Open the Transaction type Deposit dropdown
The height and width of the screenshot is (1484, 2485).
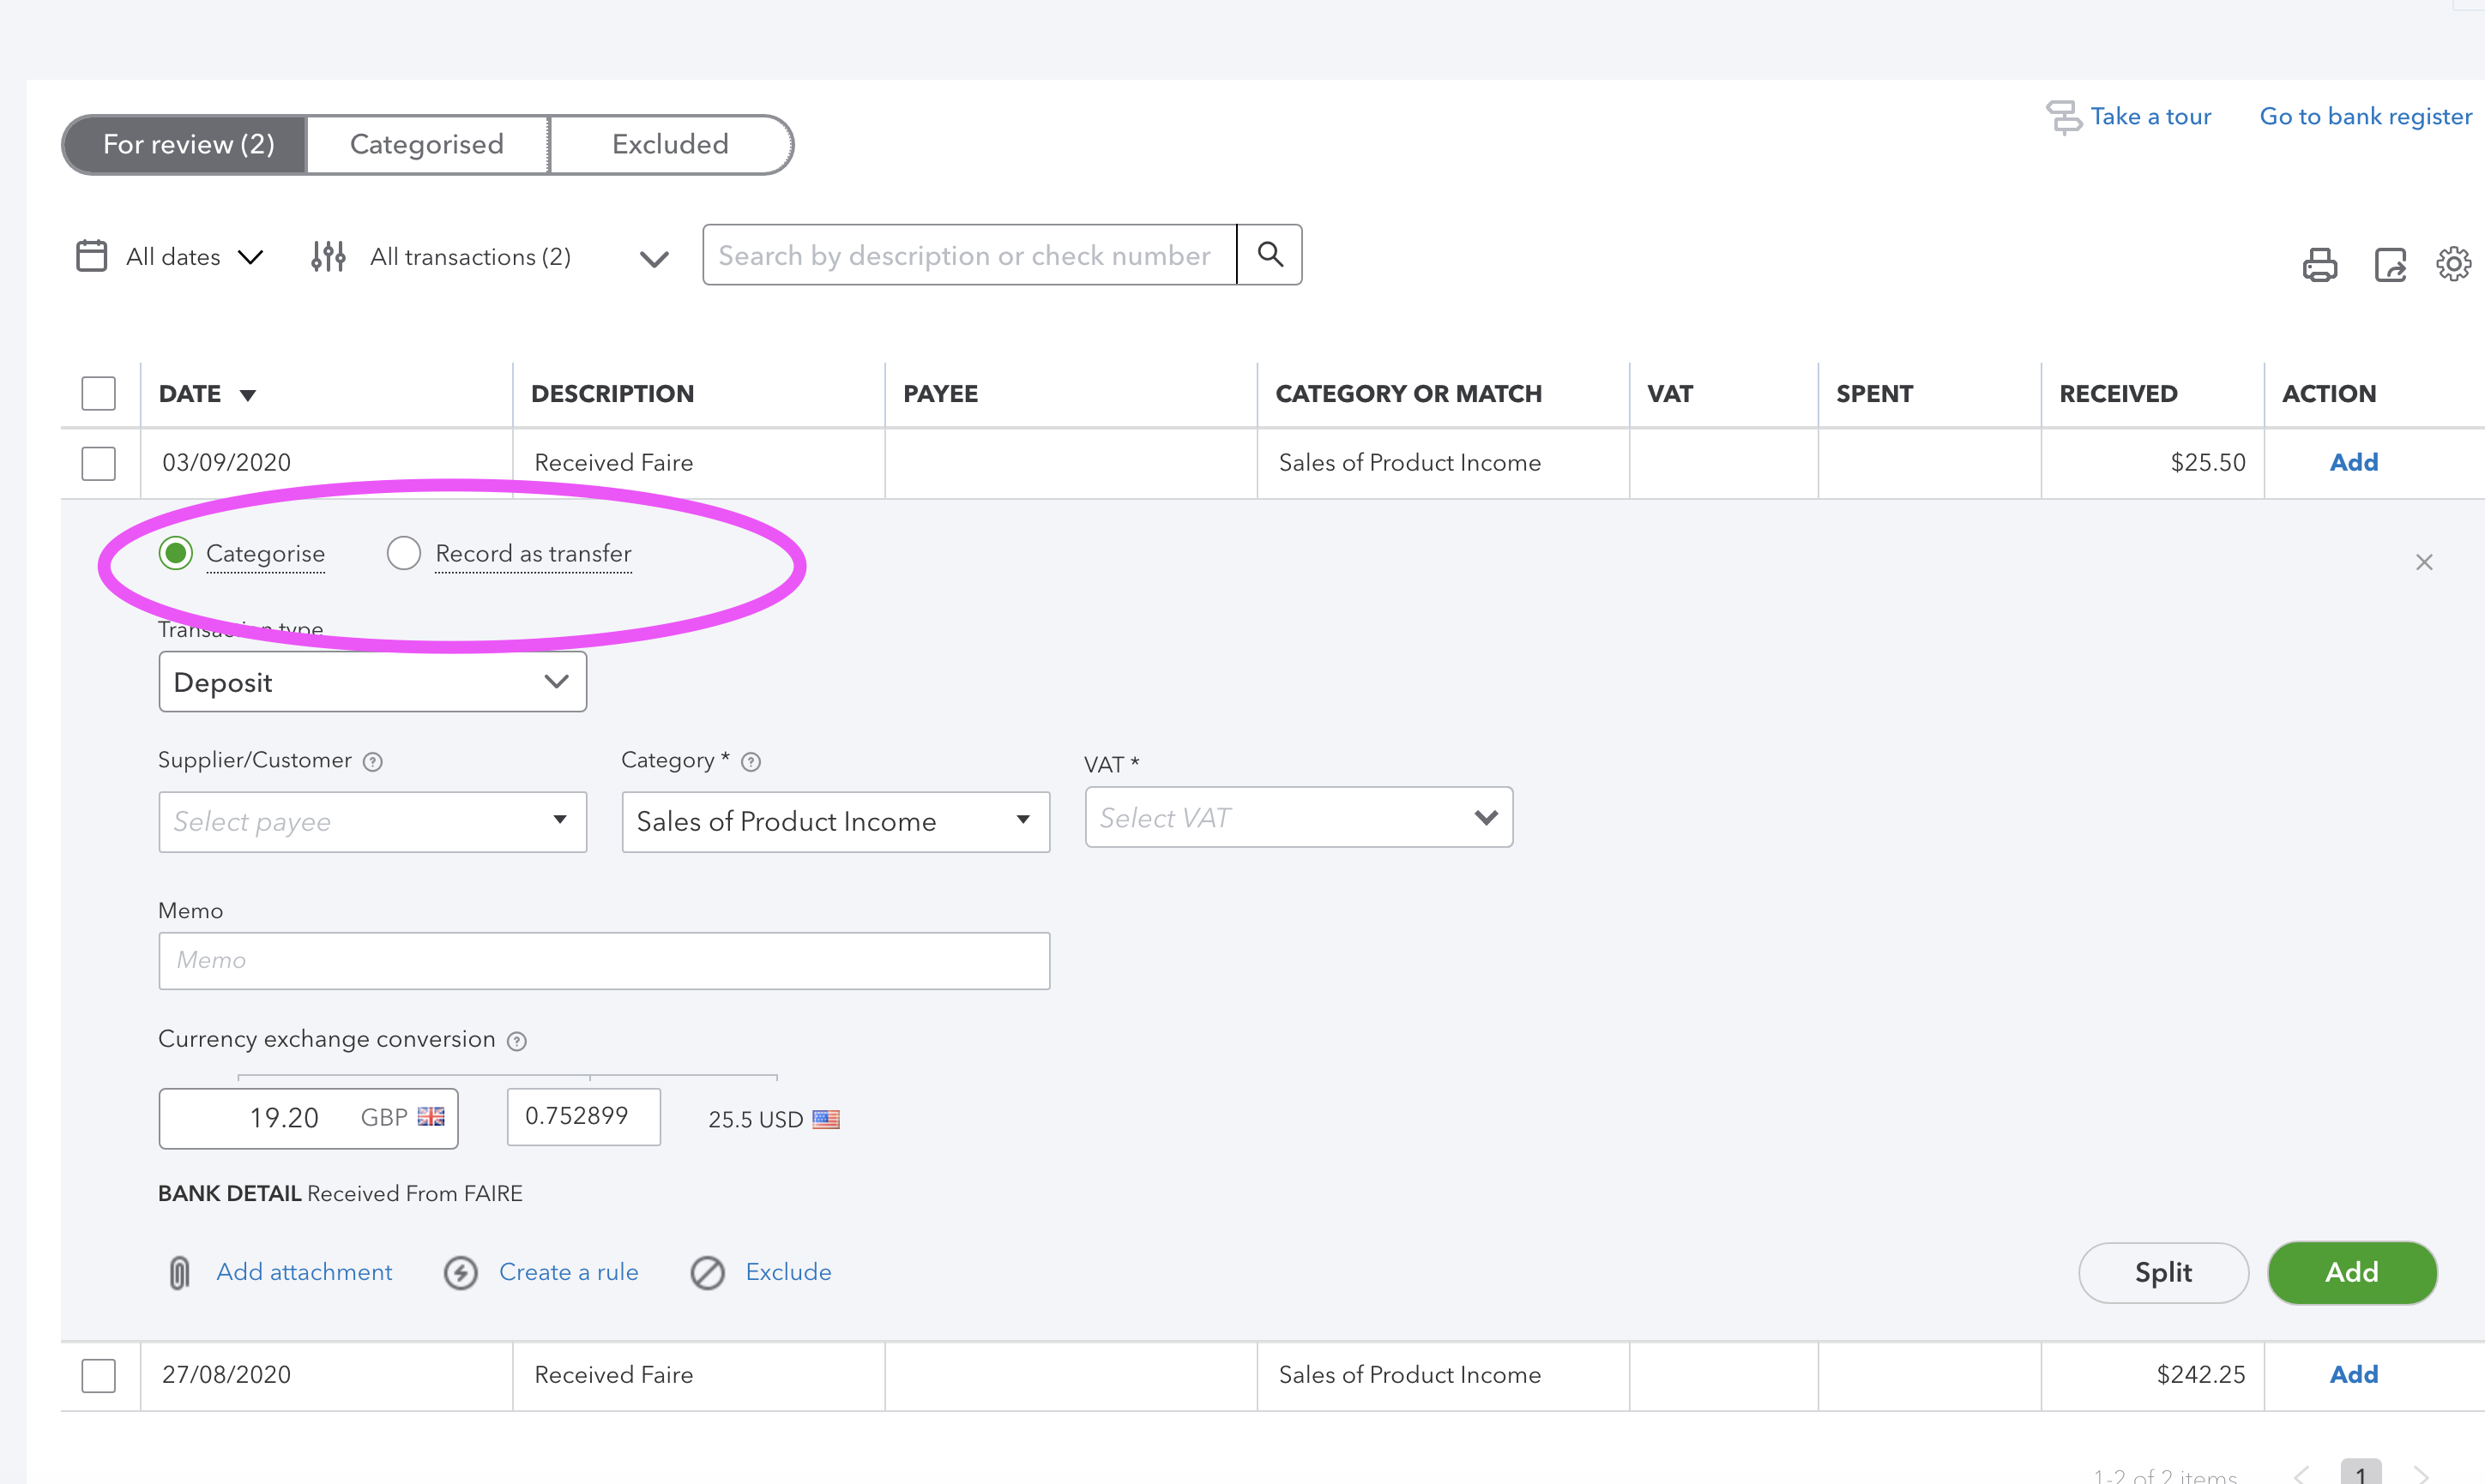point(371,682)
